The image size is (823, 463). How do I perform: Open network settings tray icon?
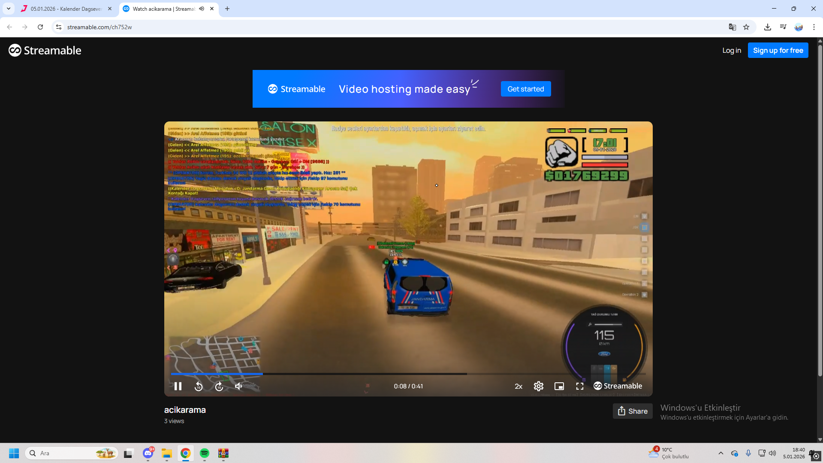[762, 453]
